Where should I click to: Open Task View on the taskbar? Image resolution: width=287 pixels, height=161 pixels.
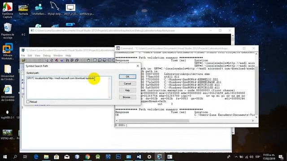25,157
